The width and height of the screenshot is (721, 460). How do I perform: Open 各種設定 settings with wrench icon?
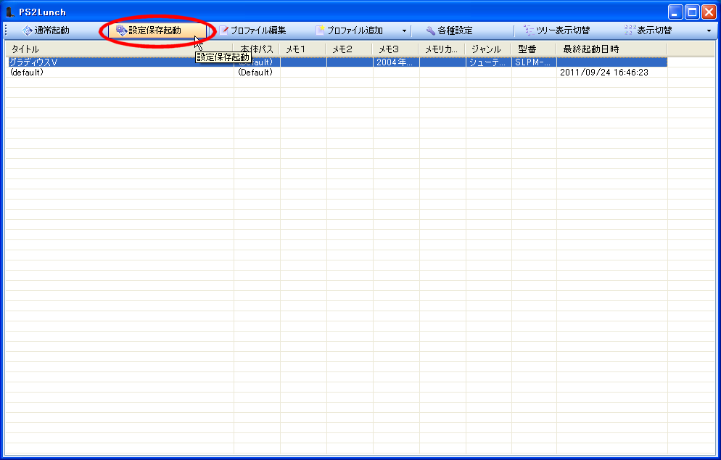[x=449, y=30]
